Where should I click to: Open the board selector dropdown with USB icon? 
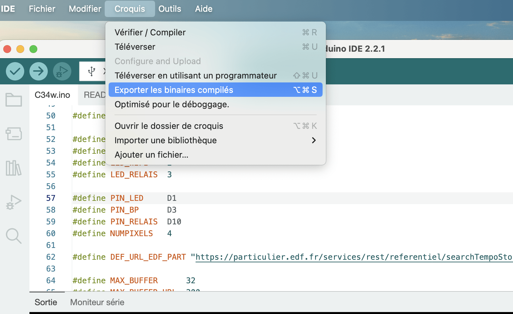(93, 71)
